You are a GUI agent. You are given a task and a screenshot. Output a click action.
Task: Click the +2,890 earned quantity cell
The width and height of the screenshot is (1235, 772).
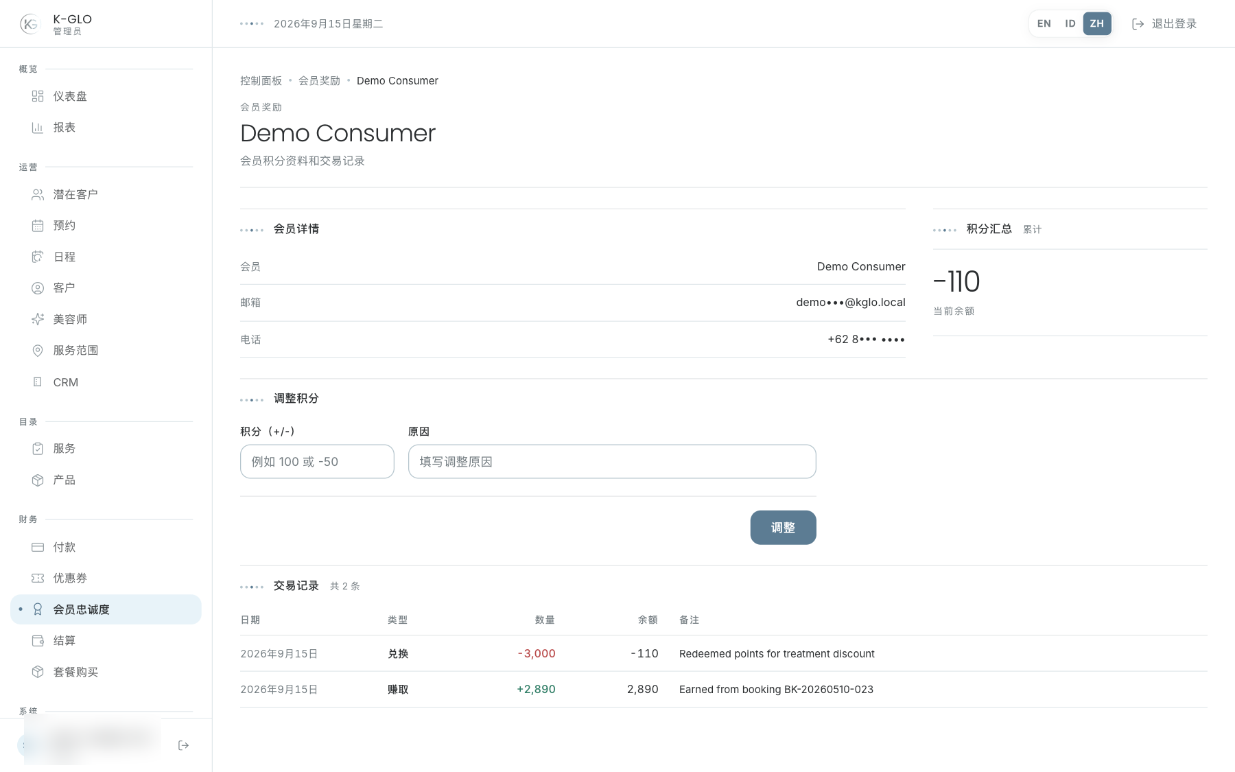(x=536, y=690)
